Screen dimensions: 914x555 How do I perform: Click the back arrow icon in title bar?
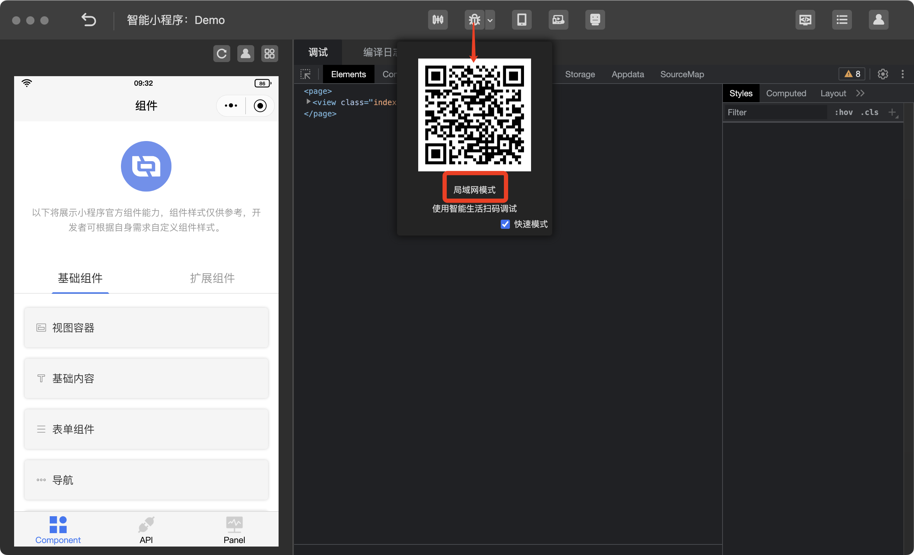point(89,20)
